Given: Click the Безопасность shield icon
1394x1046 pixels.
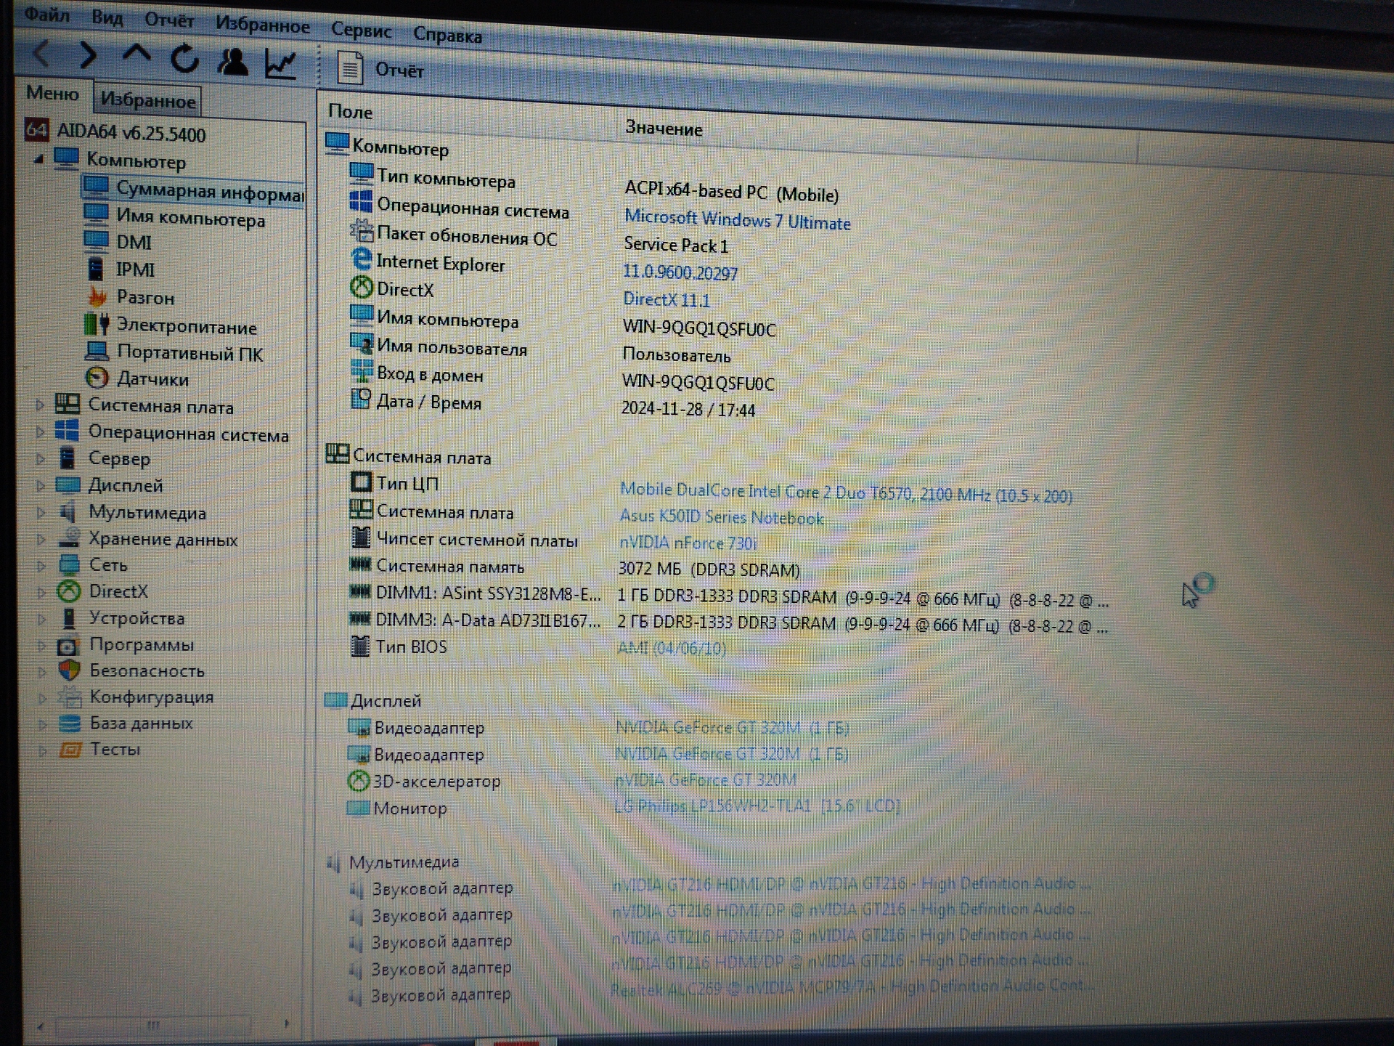Looking at the screenshot, I should click(x=70, y=670).
